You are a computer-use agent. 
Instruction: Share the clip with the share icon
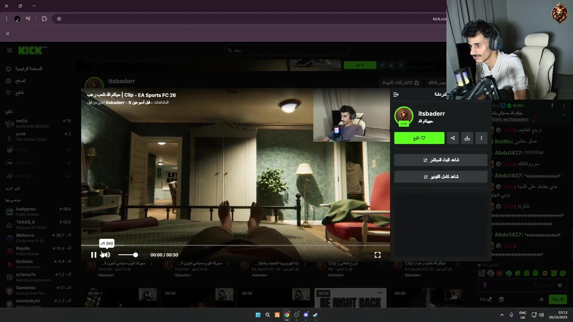click(x=453, y=138)
